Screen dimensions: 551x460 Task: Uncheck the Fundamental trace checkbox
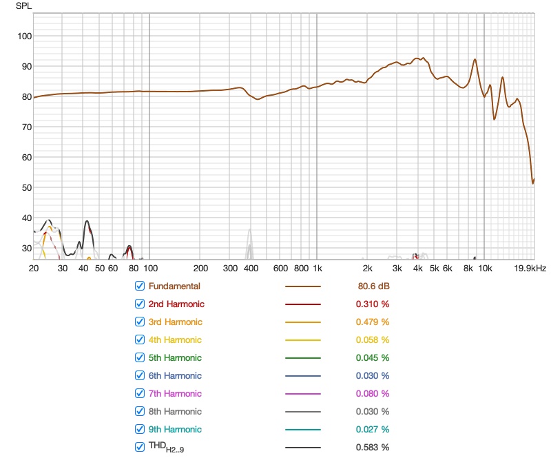pyautogui.click(x=141, y=286)
